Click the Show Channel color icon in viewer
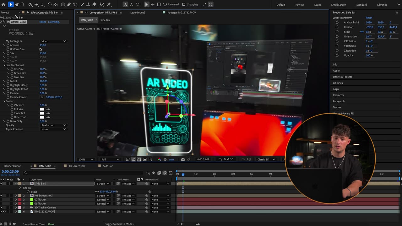Image resolution: width=402 pixels, height=226 pixels. [159, 159]
